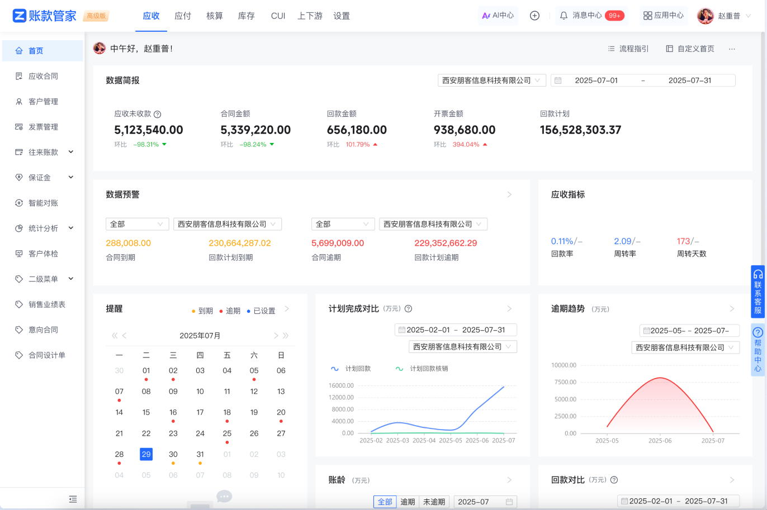Viewport: 767px width, 510px height.
Task: Open the 消息中心 bell notifications
Action: coord(564,16)
